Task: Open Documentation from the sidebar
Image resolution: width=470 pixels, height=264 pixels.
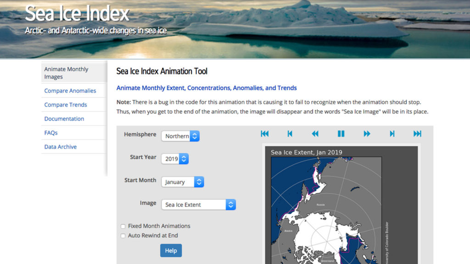Action: click(x=64, y=119)
